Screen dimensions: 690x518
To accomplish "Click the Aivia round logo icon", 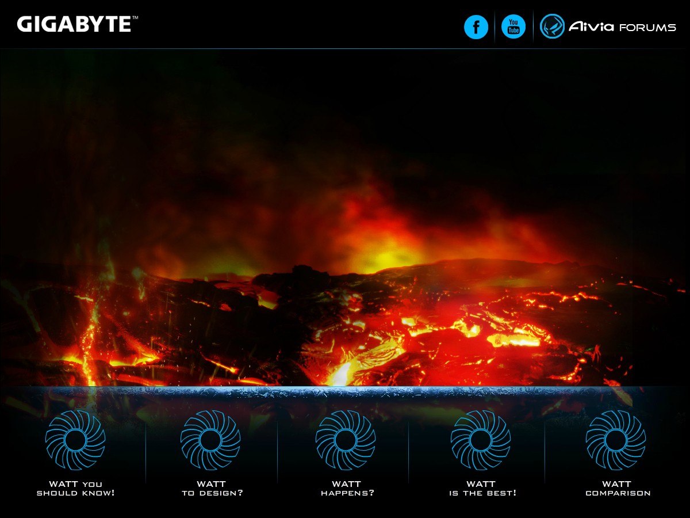I will tap(552, 26).
